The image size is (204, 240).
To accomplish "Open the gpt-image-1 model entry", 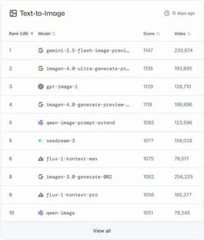I will 62,87.
